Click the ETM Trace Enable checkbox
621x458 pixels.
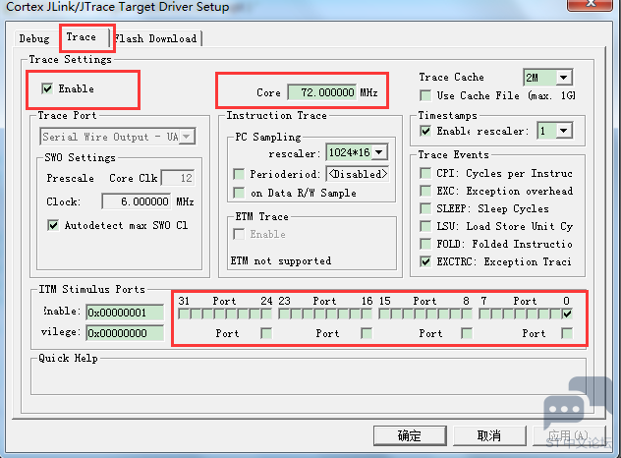[239, 234]
